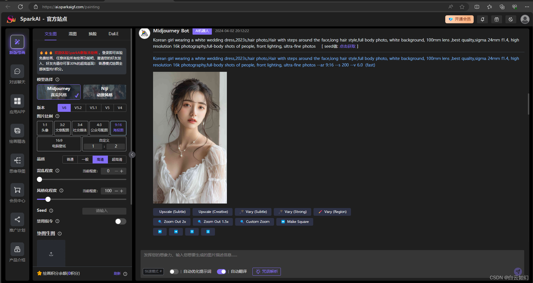Click the pan left arrow button

click(x=160, y=232)
